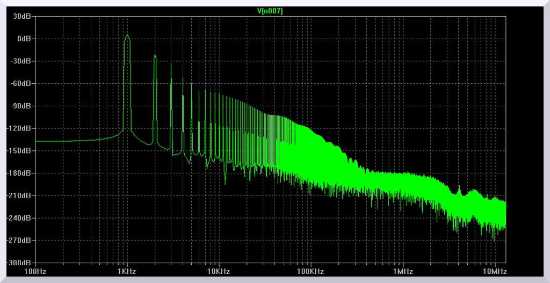Click the V(n007) trace label
The width and height of the screenshot is (550, 283).
coord(270,11)
